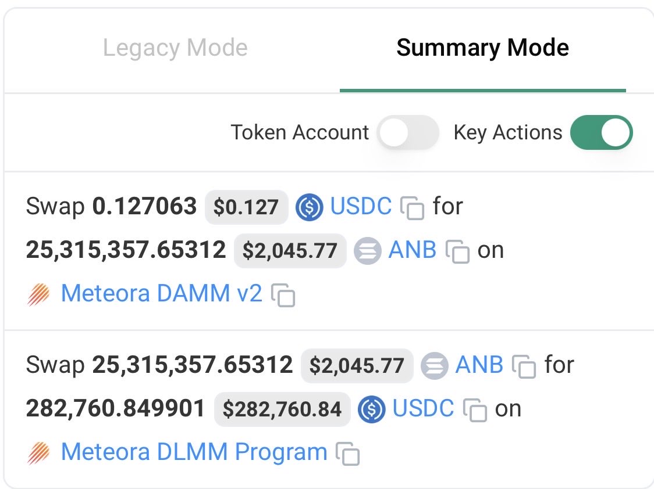
Task: Switch to Legacy Mode tab
Action: pyautogui.click(x=175, y=48)
